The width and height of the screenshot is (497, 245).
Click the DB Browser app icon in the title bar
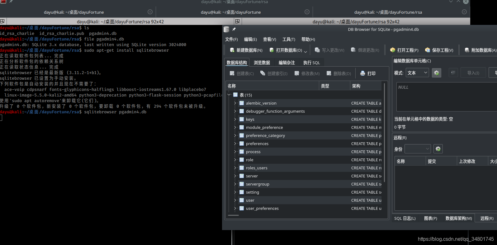(226, 29)
